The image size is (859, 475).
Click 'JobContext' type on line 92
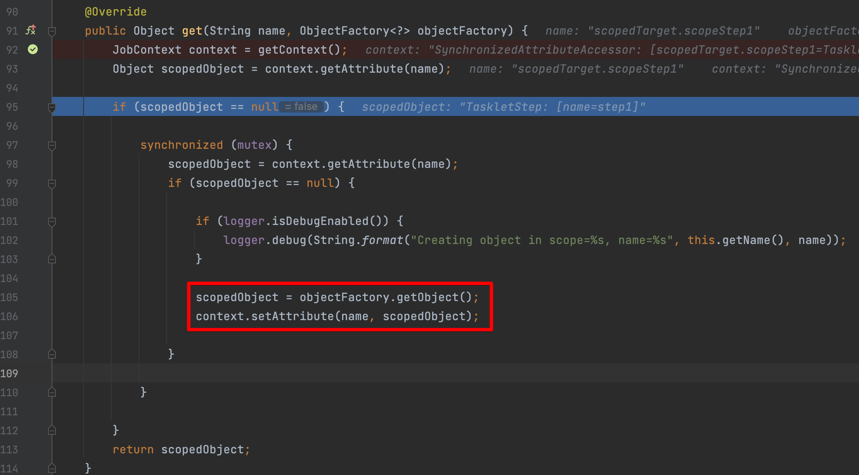[x=147, y=50]
